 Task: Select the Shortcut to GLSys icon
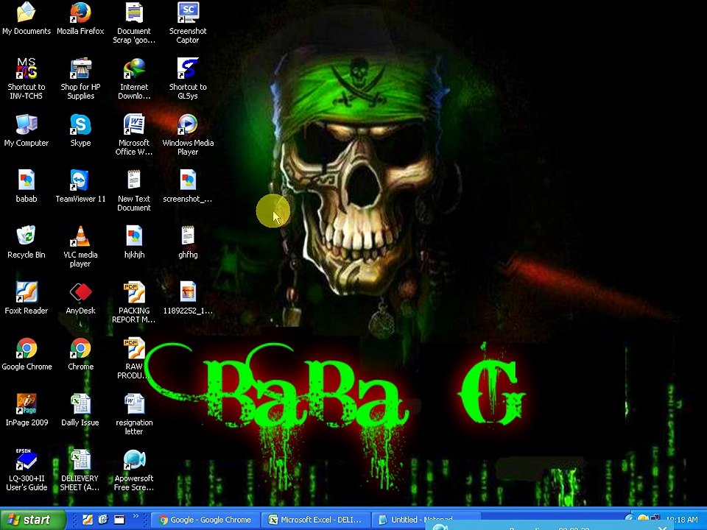click(188, 79)
